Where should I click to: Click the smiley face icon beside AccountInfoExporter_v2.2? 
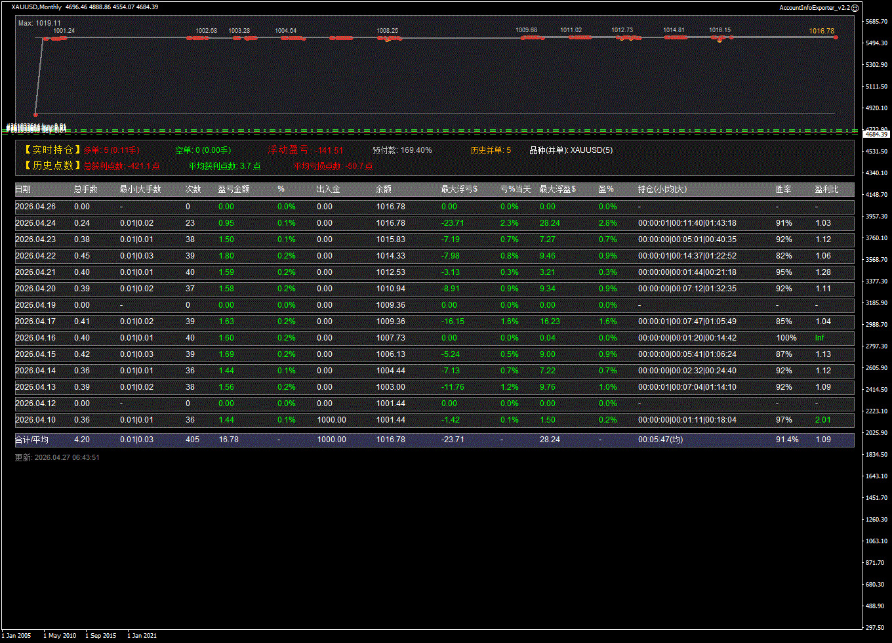855,7
